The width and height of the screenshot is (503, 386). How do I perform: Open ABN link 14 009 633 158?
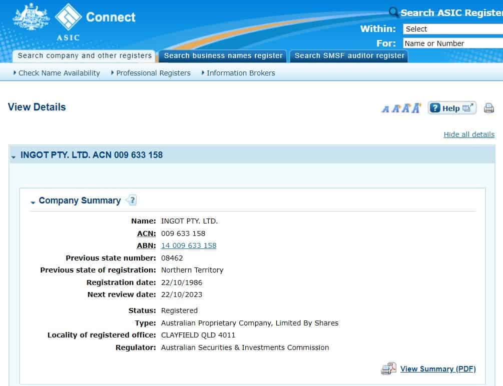[x=189, y=245]
